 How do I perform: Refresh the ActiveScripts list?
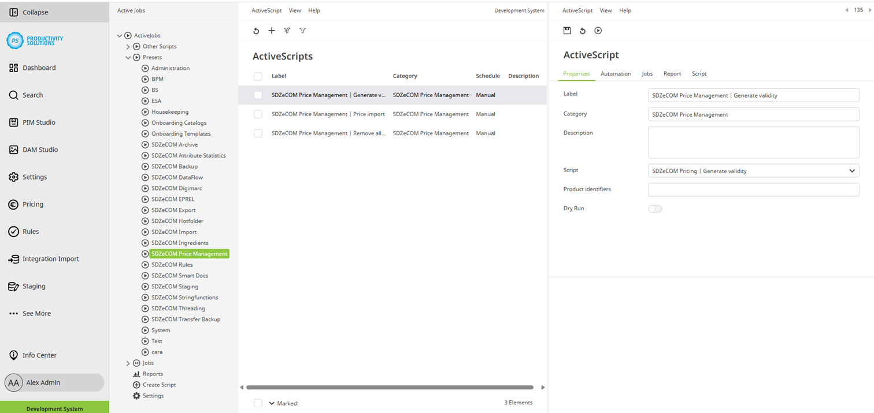256,31
